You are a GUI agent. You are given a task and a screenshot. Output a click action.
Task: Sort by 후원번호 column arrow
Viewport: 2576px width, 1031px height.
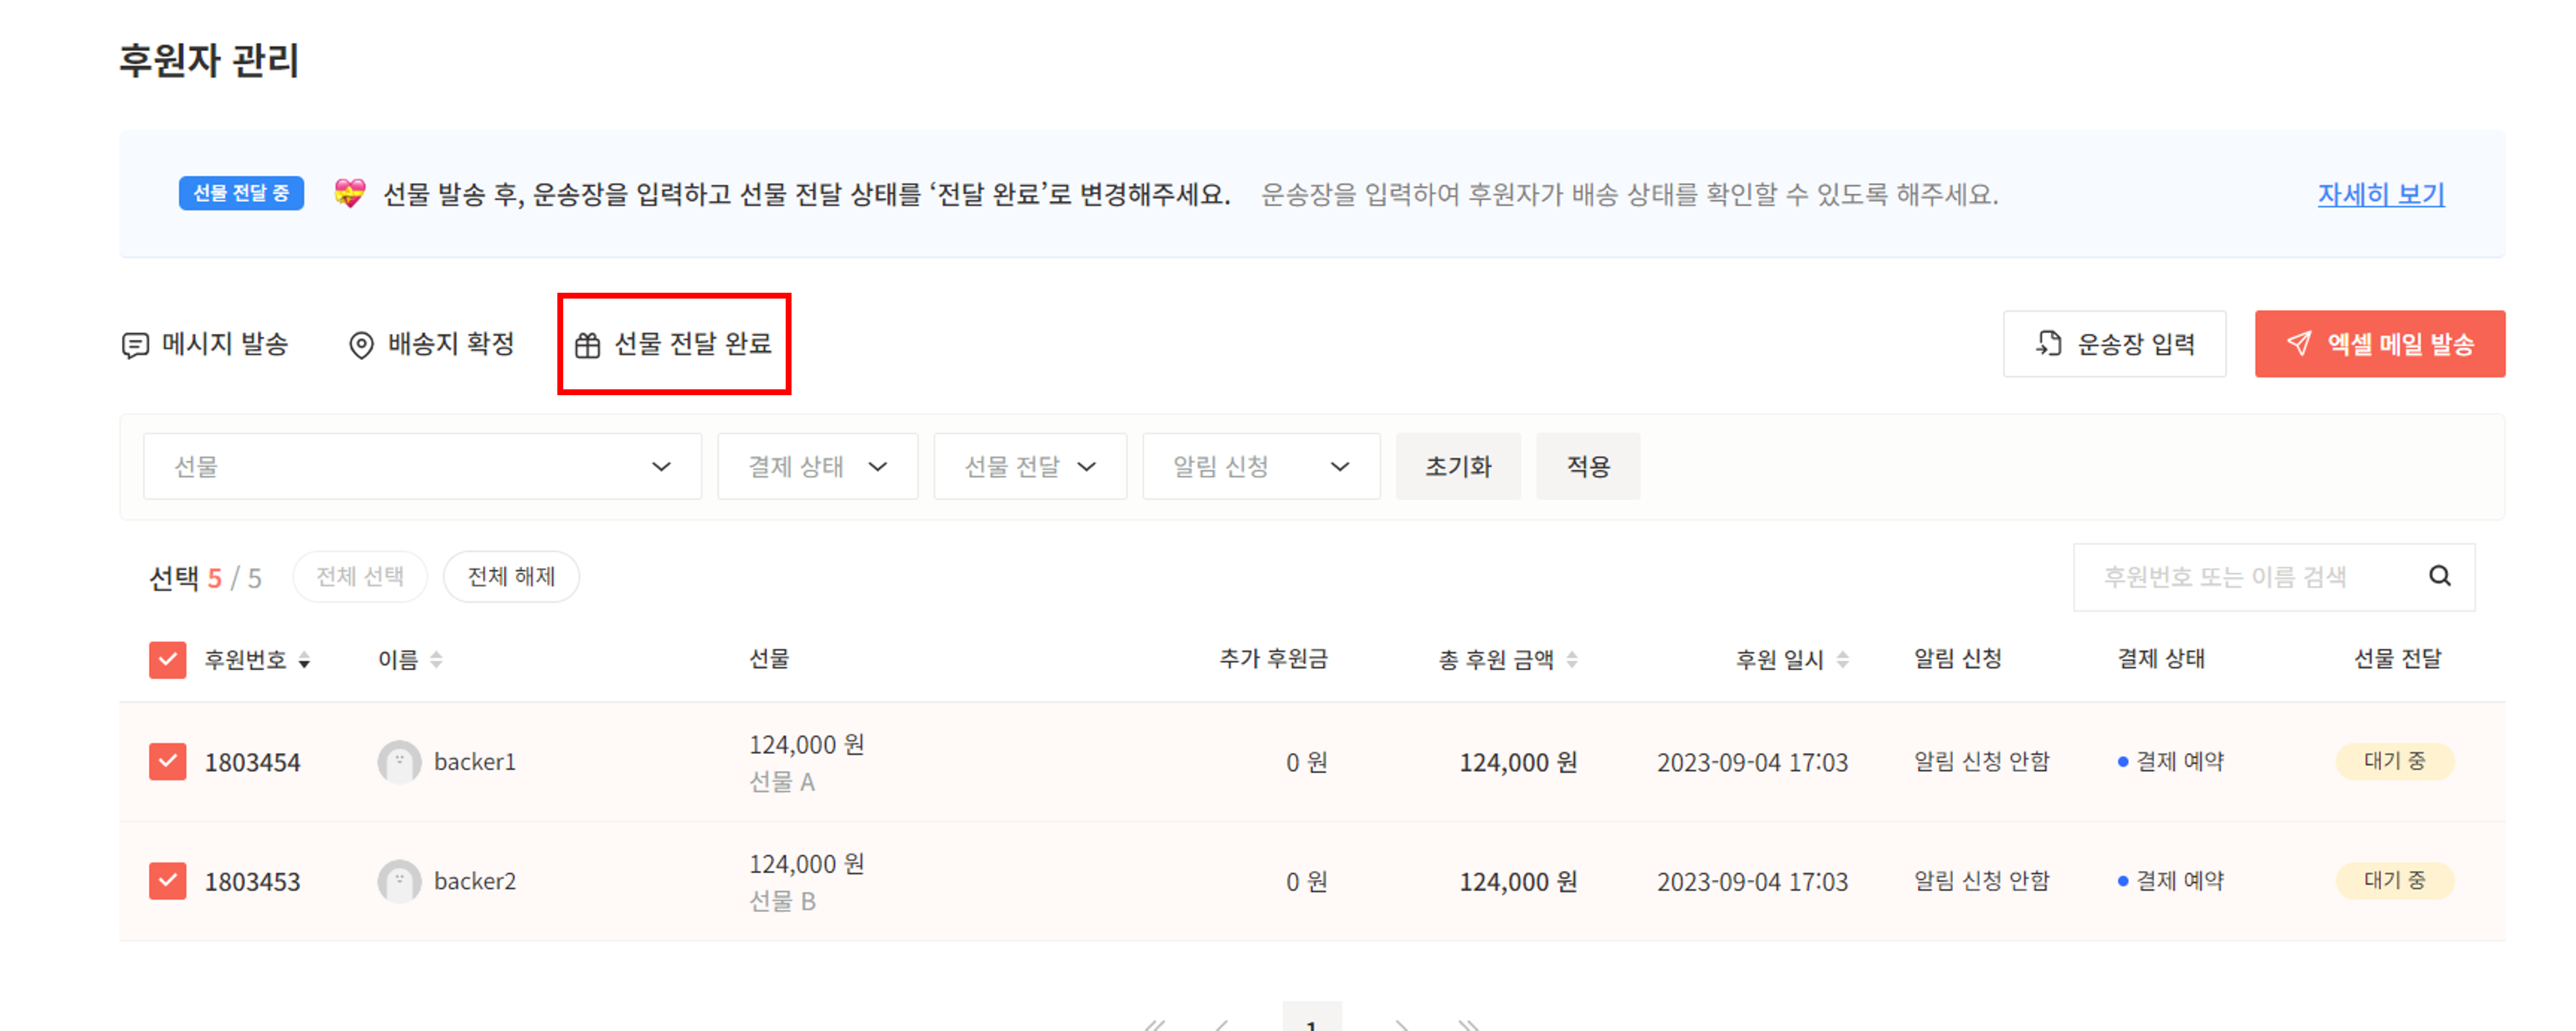pos(304,660)
